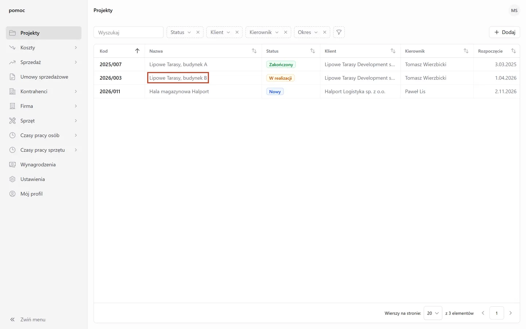Expand the Kontrahenci submenu chevron

[76, 91]
